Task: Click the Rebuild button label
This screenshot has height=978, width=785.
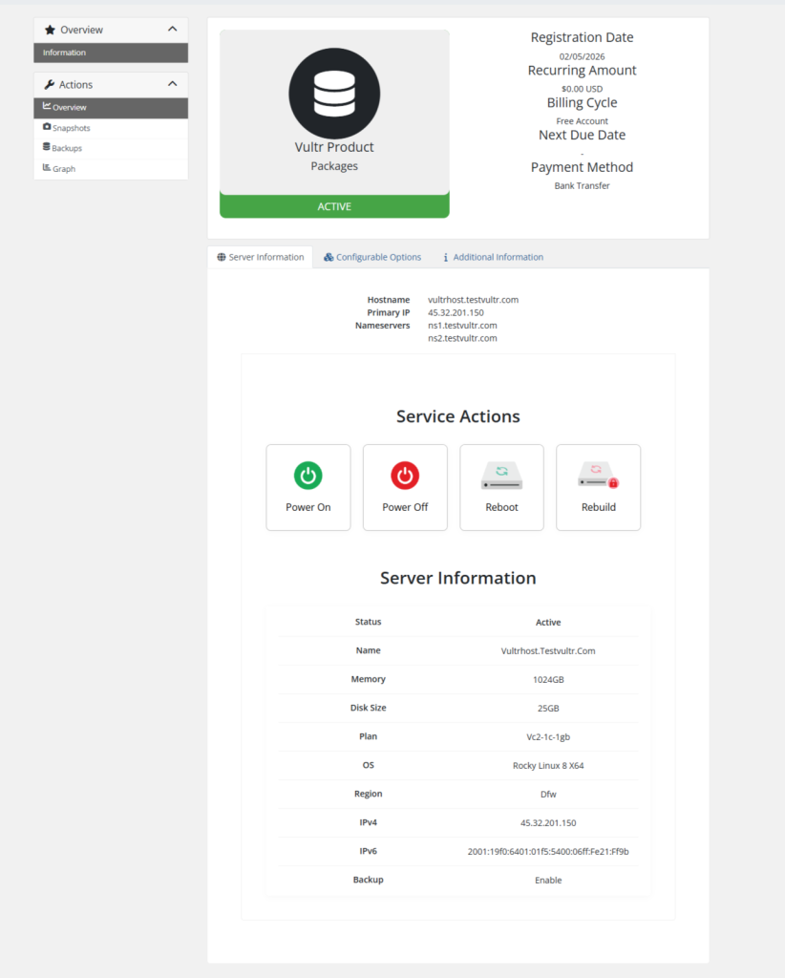Action: pyautogui.click(x=598, y=507)
